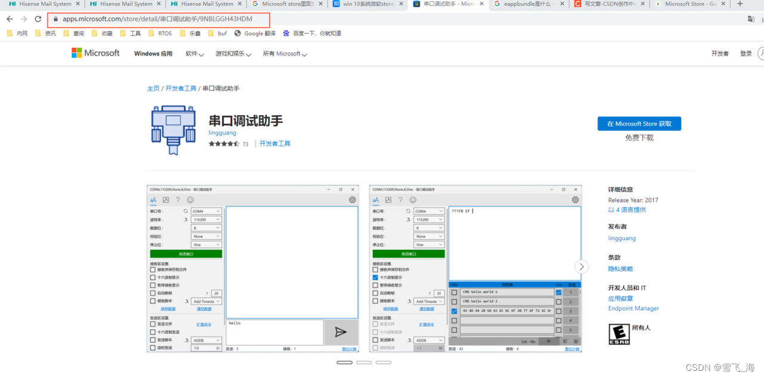This screenshot has height=378, width=764.
Task: Open the RTOS bookmark folder
Action: (159, 33)
